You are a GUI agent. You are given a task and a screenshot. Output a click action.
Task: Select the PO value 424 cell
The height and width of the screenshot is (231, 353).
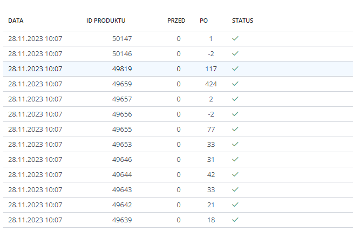211,84
